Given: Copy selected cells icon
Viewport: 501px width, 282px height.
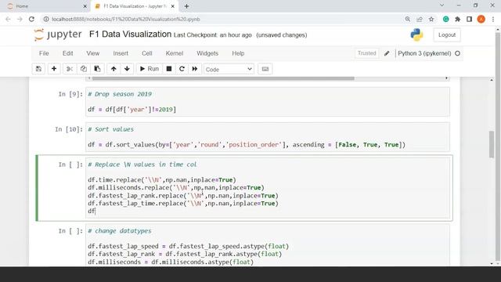Looking at the screenshot, I should point(84,69).
